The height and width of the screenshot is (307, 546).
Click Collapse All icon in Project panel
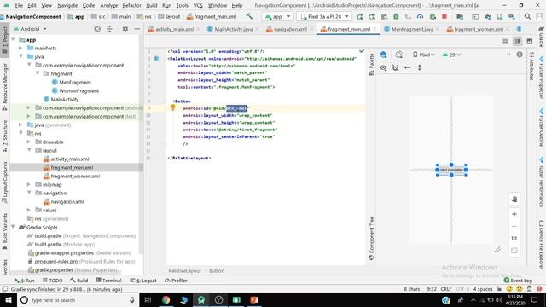click(x=109, y=29)
